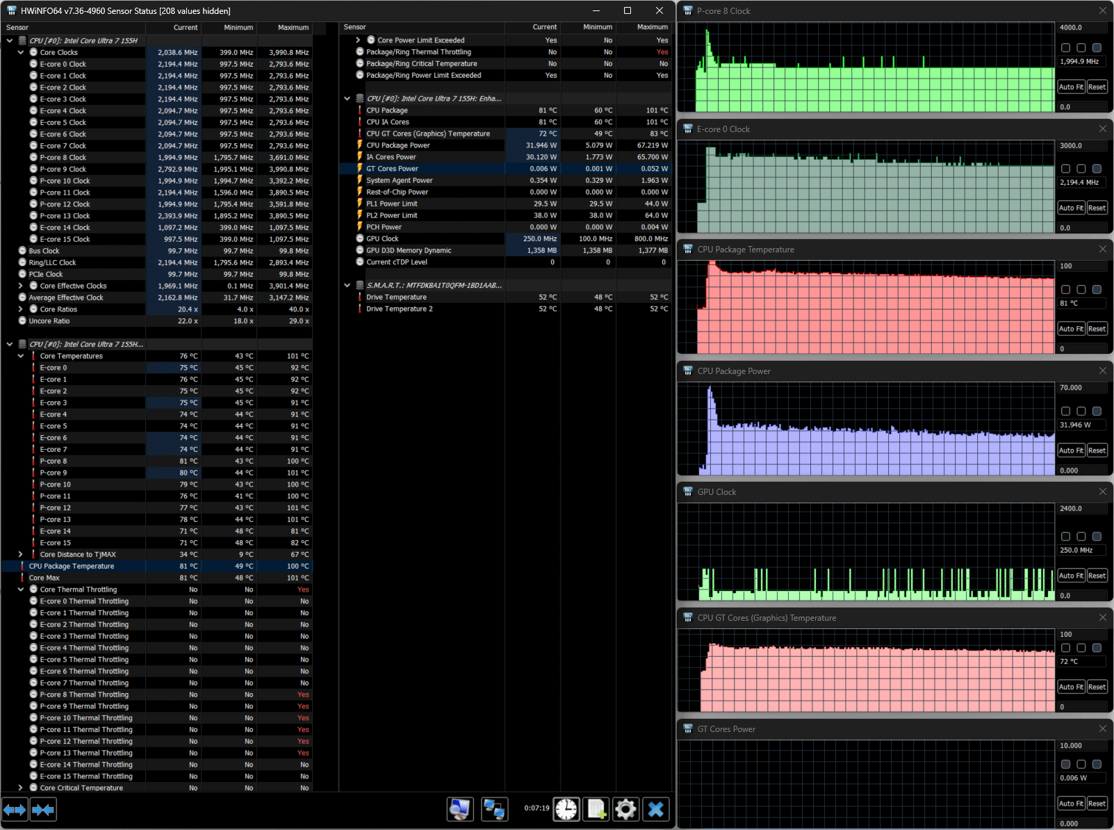Click the blue X close sensors icon
The height and width of the screenshot is (830, 1114).
pos(655,809)
